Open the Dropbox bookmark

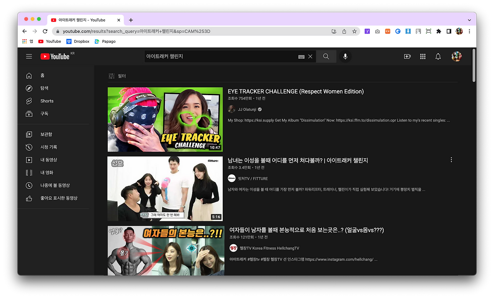point(78,41)
